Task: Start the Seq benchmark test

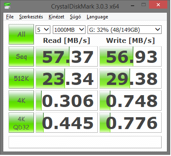Action: point(21,56)
